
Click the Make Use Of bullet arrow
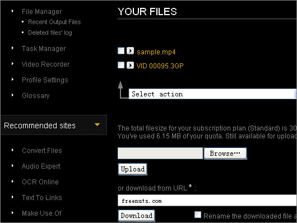point(12,213)
